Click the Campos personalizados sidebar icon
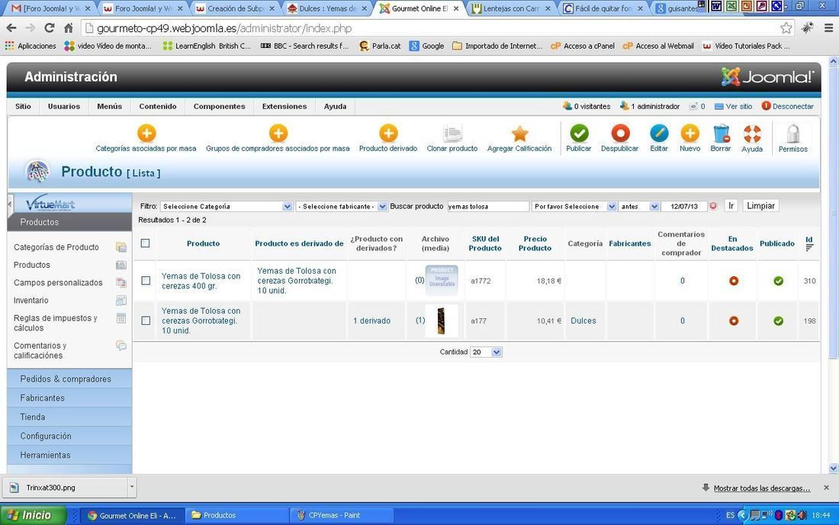 (121, 282)
